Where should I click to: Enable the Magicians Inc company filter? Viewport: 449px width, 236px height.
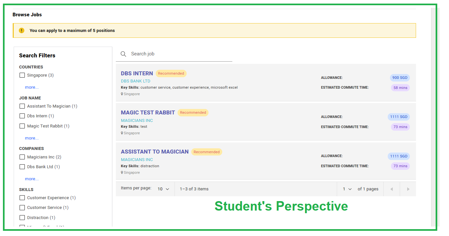(x=22, y=157)
